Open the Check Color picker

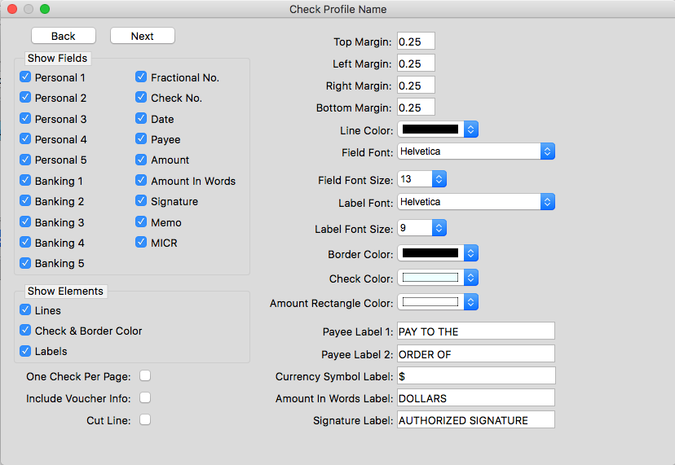pos(438,278)
